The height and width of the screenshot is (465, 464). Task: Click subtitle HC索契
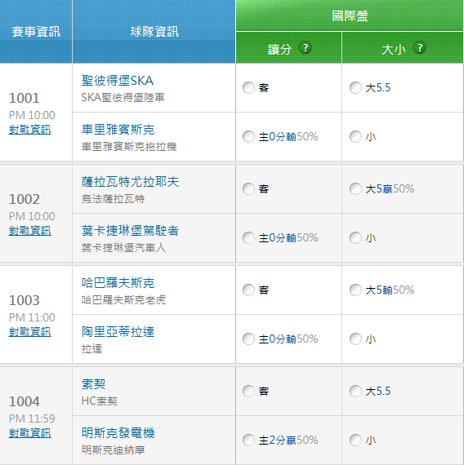point(99,401)
